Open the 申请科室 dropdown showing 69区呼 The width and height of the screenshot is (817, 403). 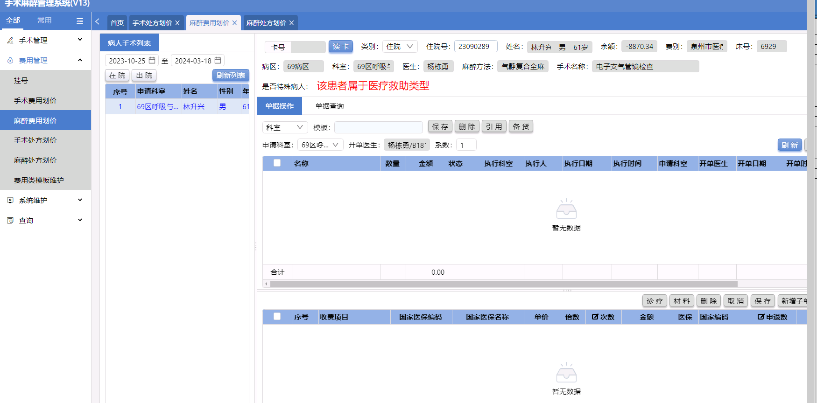coord(320,145)
